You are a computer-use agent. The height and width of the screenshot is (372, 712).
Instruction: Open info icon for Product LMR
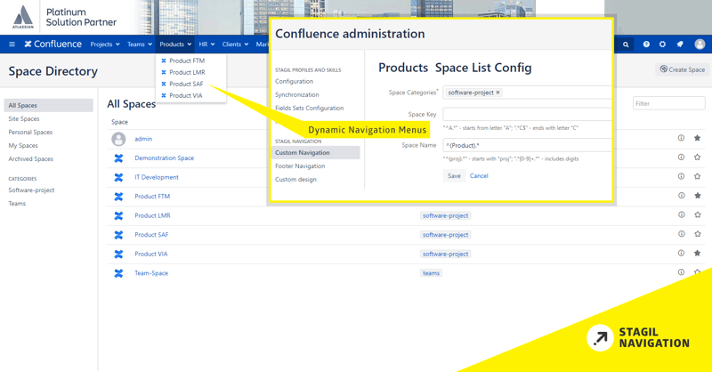[681, 214]
